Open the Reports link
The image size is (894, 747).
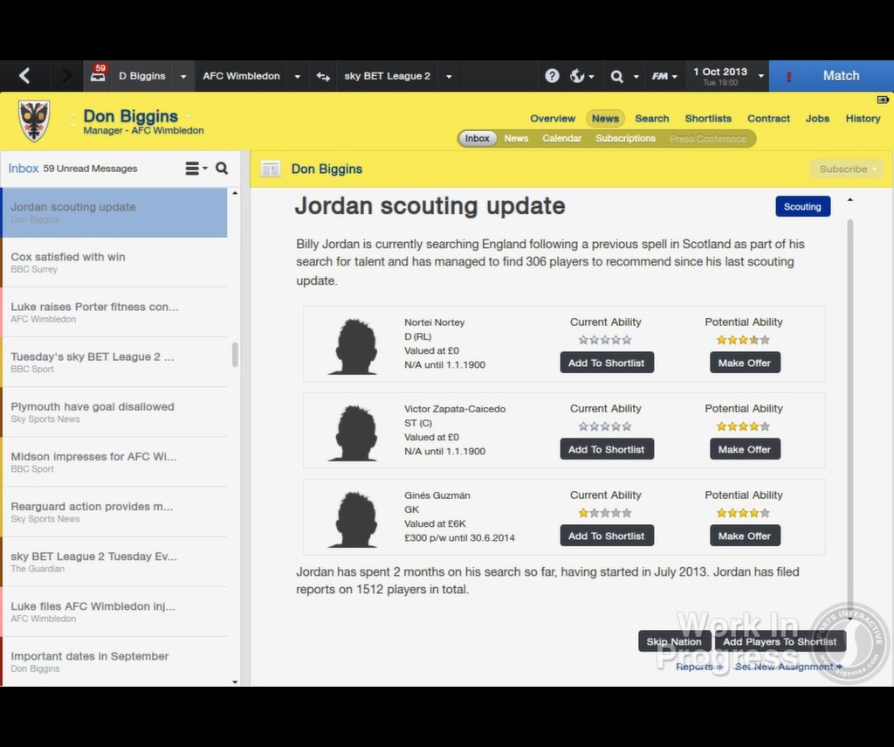point(699,667)
